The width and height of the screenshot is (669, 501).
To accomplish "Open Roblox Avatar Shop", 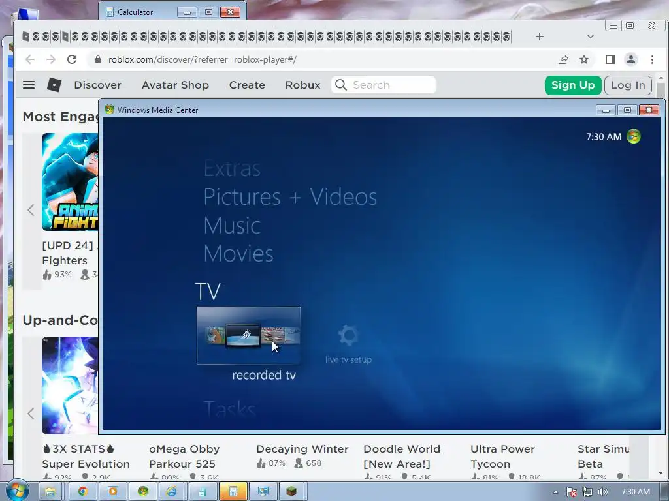I will (x=175, y=85).
